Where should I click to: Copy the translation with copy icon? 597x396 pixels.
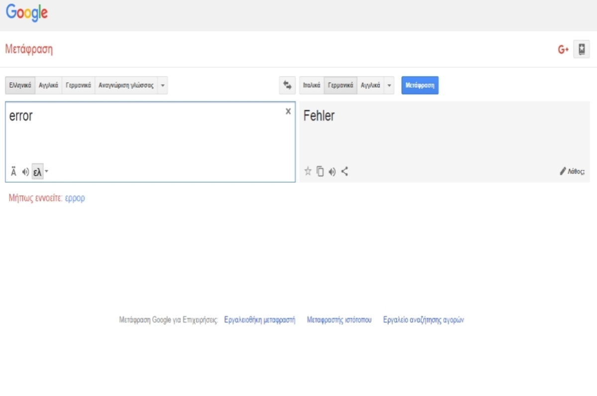320,172
